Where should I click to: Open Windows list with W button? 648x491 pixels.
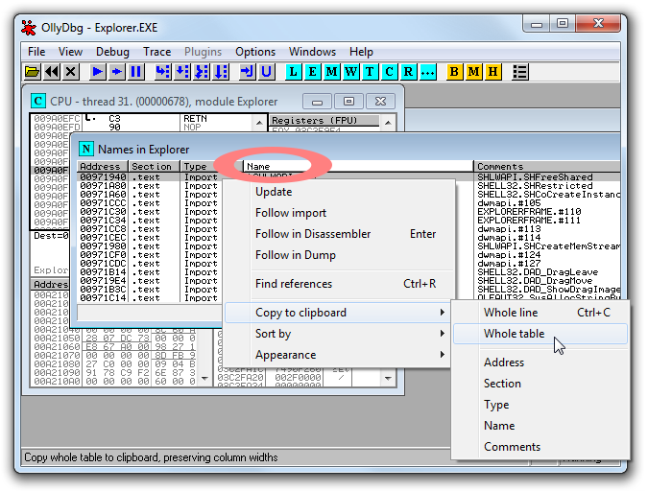pos(350,72)
